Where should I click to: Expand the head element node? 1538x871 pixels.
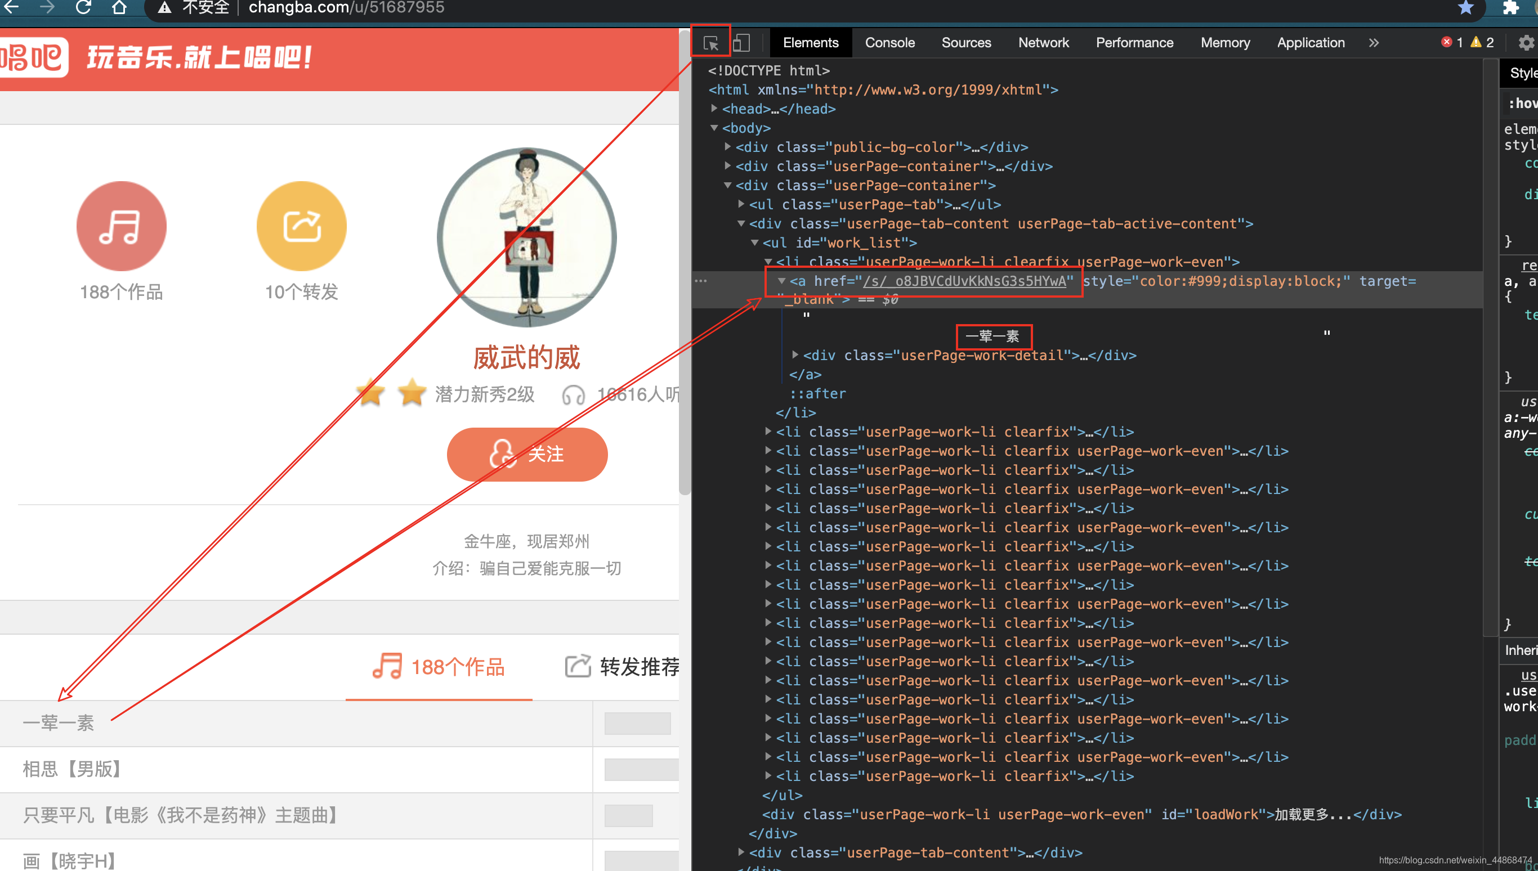(x=714, y=108)
